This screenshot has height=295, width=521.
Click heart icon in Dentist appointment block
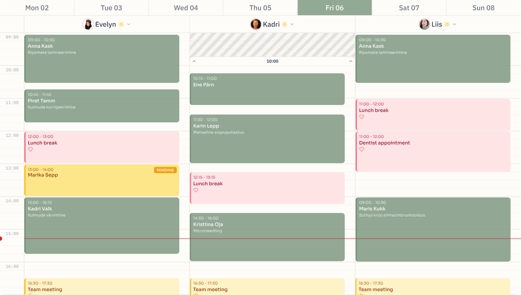click(362, 149)
